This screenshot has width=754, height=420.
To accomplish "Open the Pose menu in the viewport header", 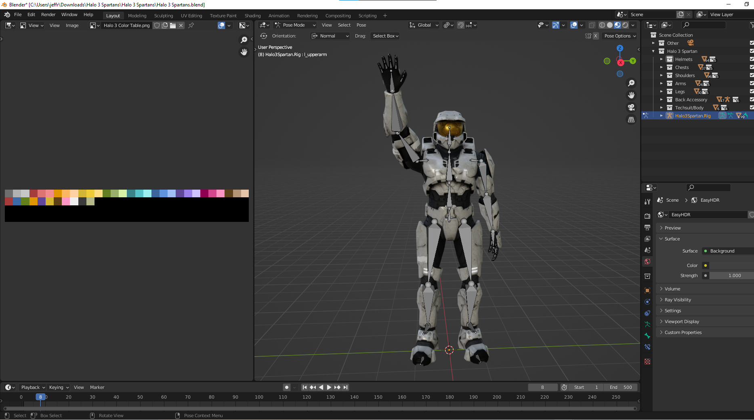I will point(361,25).
